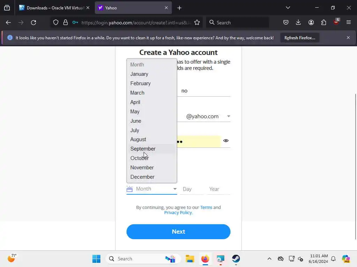Select February from the month list
This screenshot has width=357, height=267.
coord(152,83)
